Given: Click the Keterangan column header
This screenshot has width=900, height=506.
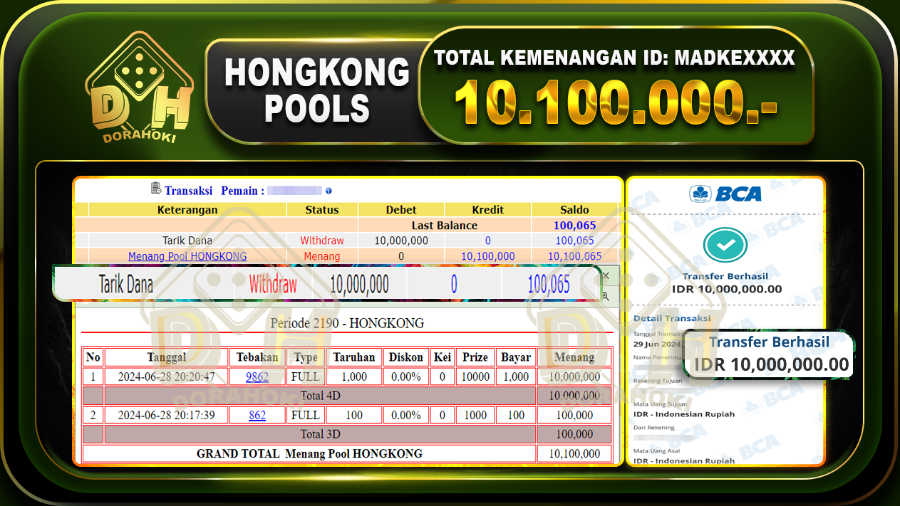Looking at the screenshot, I should click(187, 209).
